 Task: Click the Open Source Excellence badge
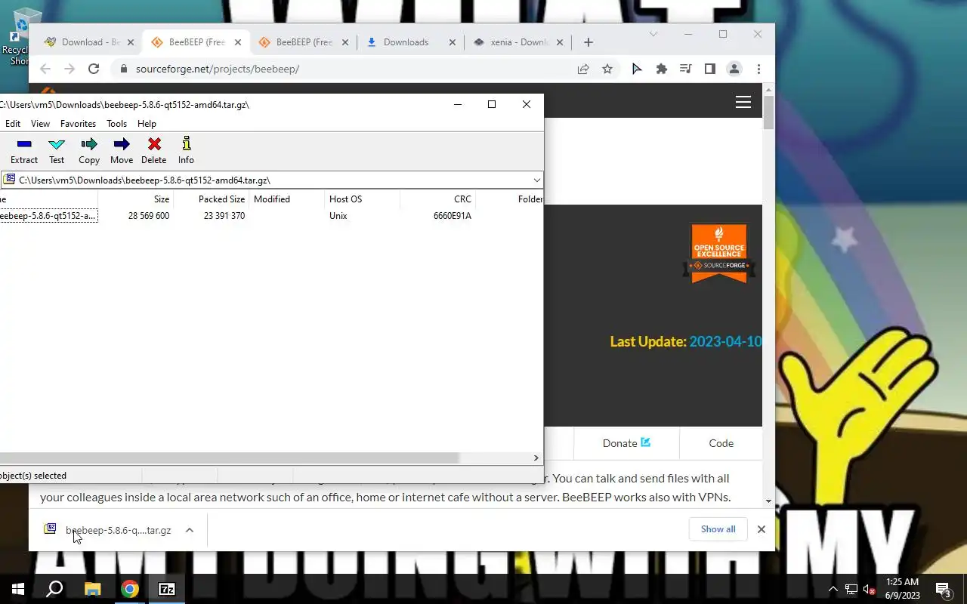click(719, 253)
